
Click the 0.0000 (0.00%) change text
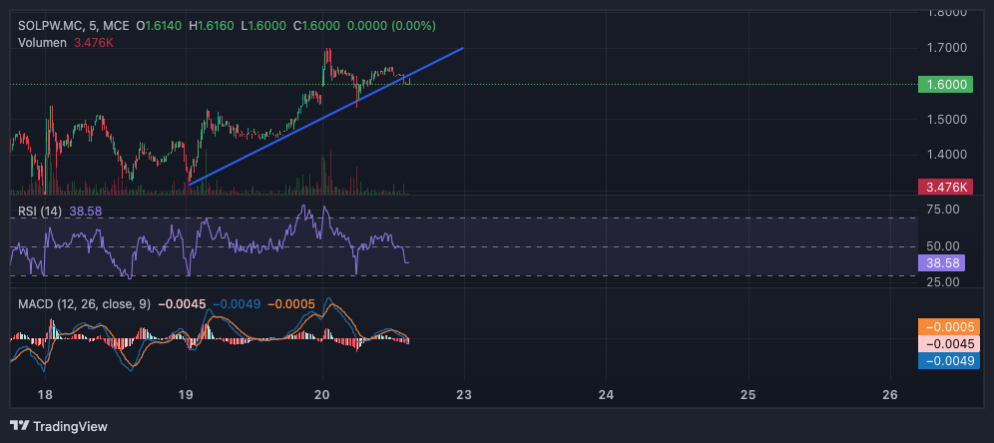tap(391, 26)
